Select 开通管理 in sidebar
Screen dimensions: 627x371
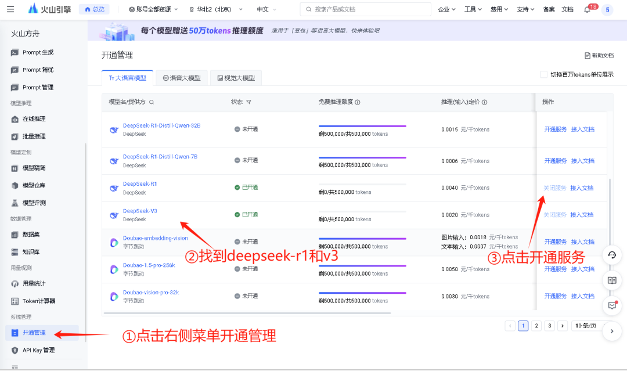42,333
